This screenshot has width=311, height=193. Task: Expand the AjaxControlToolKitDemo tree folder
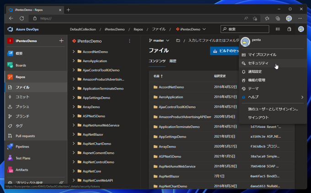pyautogui.click(x=74, y=70)
